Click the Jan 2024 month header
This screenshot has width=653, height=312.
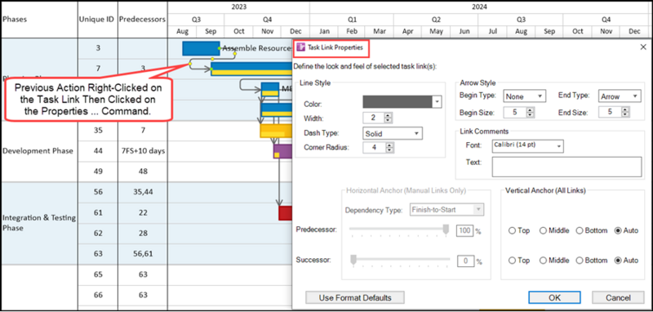click(323, 32)
